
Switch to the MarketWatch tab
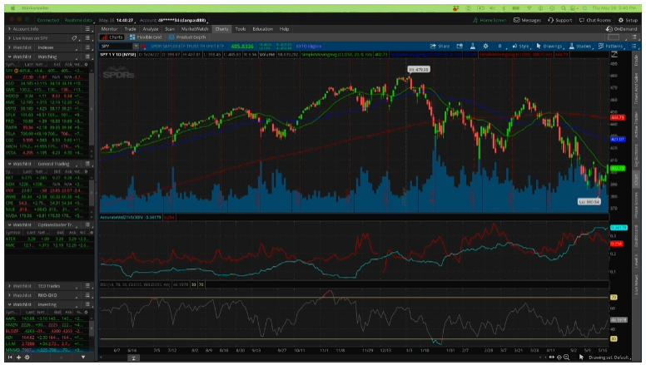coord(195,29)
